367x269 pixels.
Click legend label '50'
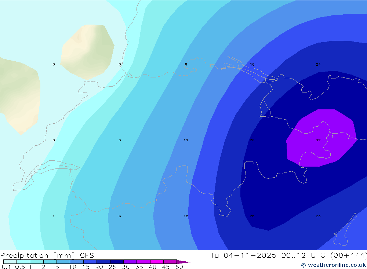click(179, 267)
